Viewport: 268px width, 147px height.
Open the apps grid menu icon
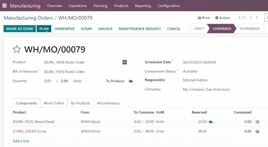4,6
